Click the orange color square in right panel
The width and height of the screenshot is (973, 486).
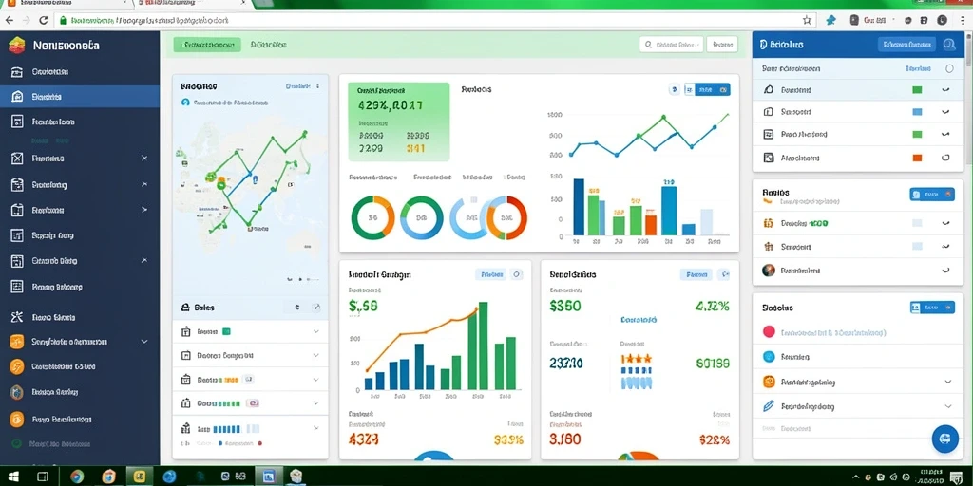point(917,158)
